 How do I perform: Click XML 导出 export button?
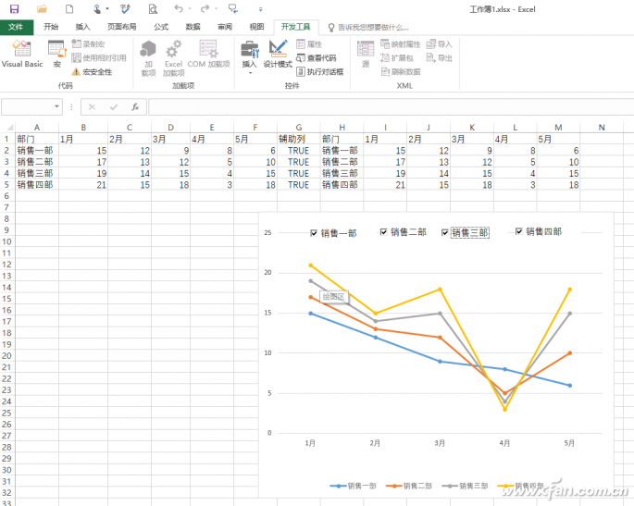coord(439,57)
